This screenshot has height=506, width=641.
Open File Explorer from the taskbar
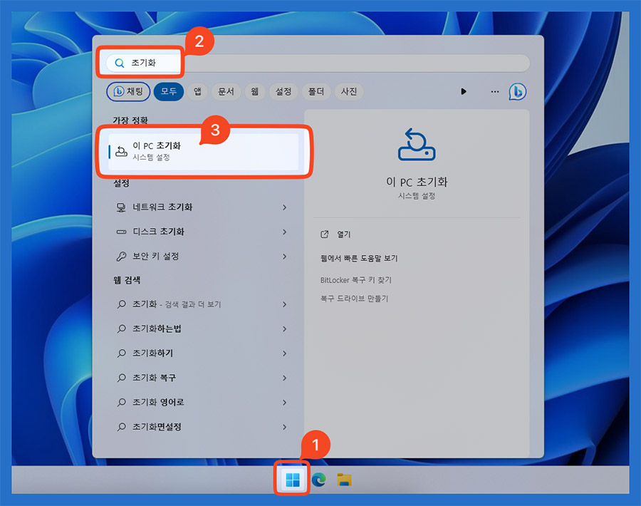tap(344, 480)
